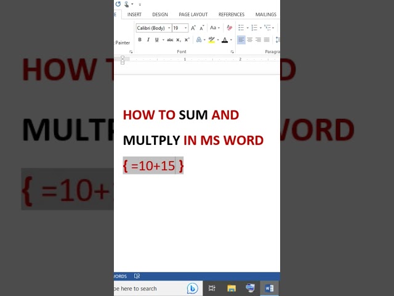This screenshot has height=296, width=394.
Task: Select Center paragraph alignment
Action: tap(250, 39)
